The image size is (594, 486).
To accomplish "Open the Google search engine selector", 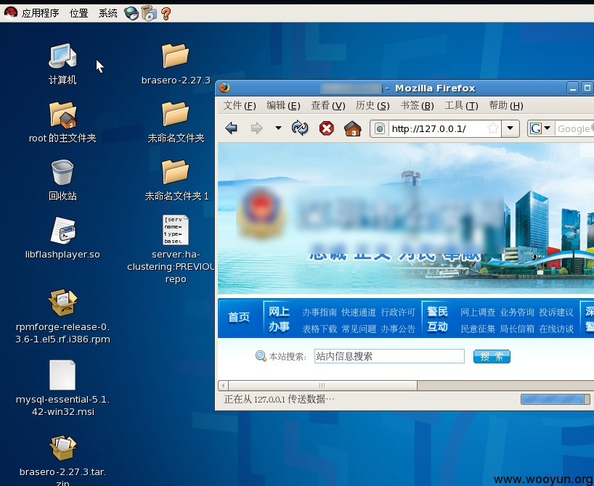I will click(x=540, y=128).
